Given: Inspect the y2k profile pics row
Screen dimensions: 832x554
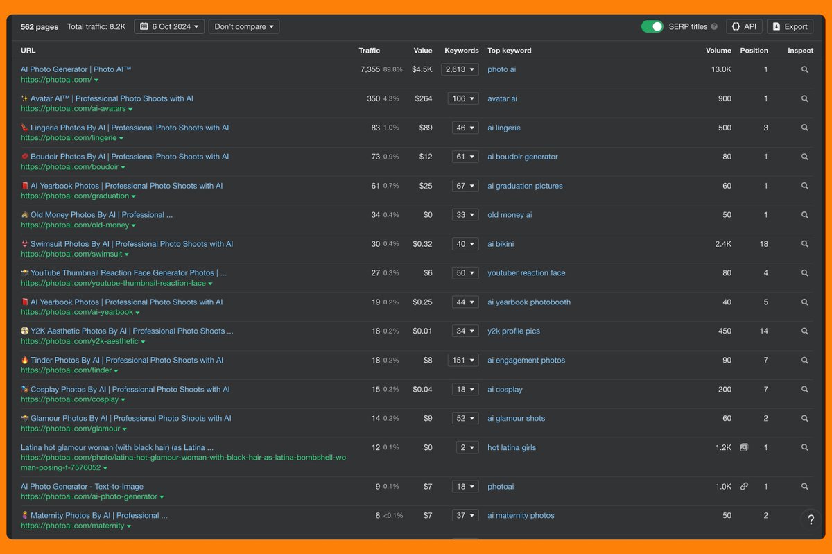Looking at the screenshot, I should coord(804,331).
